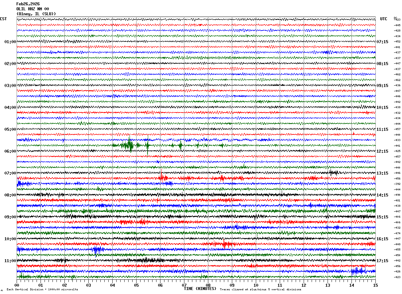The width and height of the screenshot is (402, 294).
Task: Click minute tick label 14 on time axis
Action: tap(352, 285)
